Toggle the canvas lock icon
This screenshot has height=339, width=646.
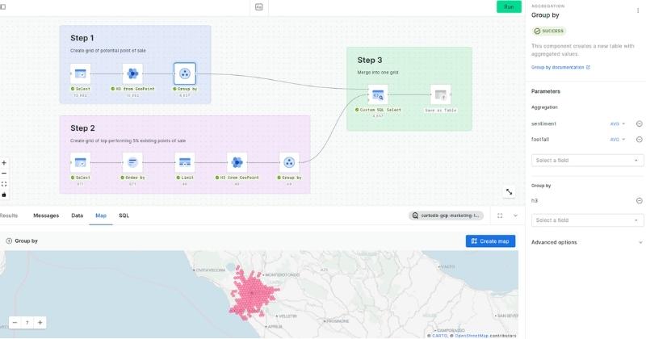click(x=4, y=194)
